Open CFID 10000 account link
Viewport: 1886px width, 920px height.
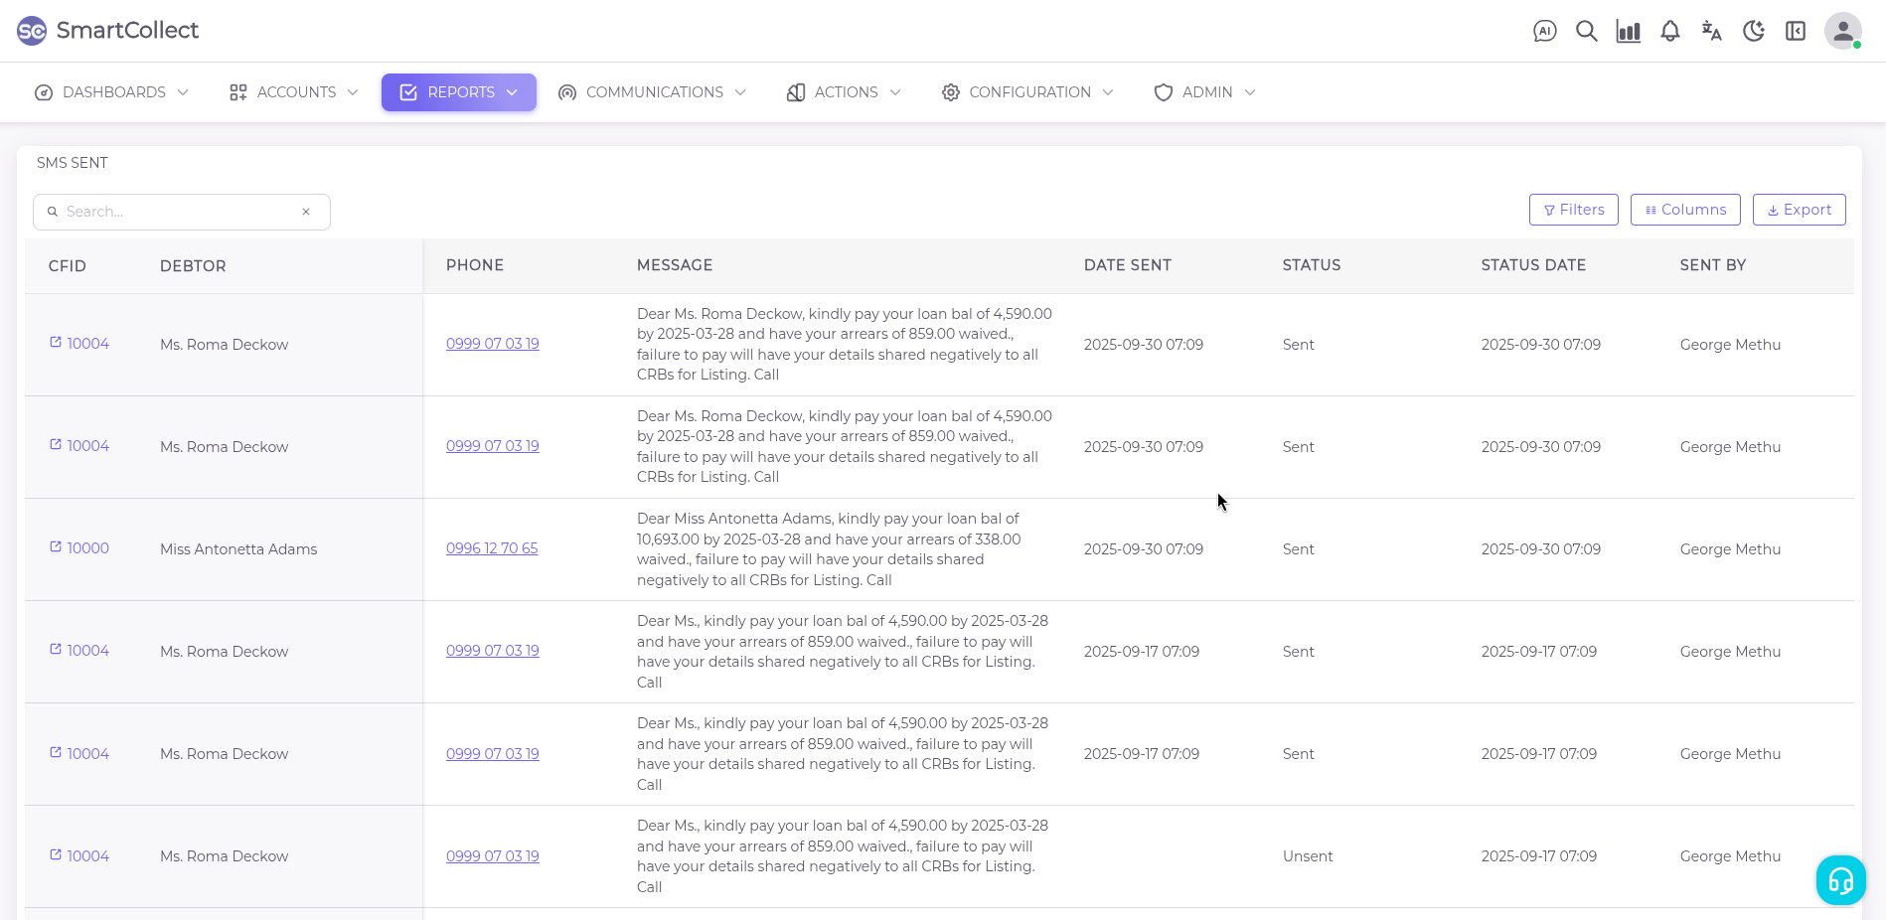(x=87, y=548)
